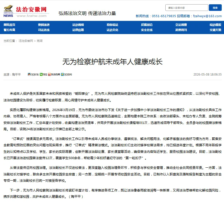The height and width of the screenshot is (202, 224).
Task: Share via 新浪微博 icon
Action: click(54, 74)
